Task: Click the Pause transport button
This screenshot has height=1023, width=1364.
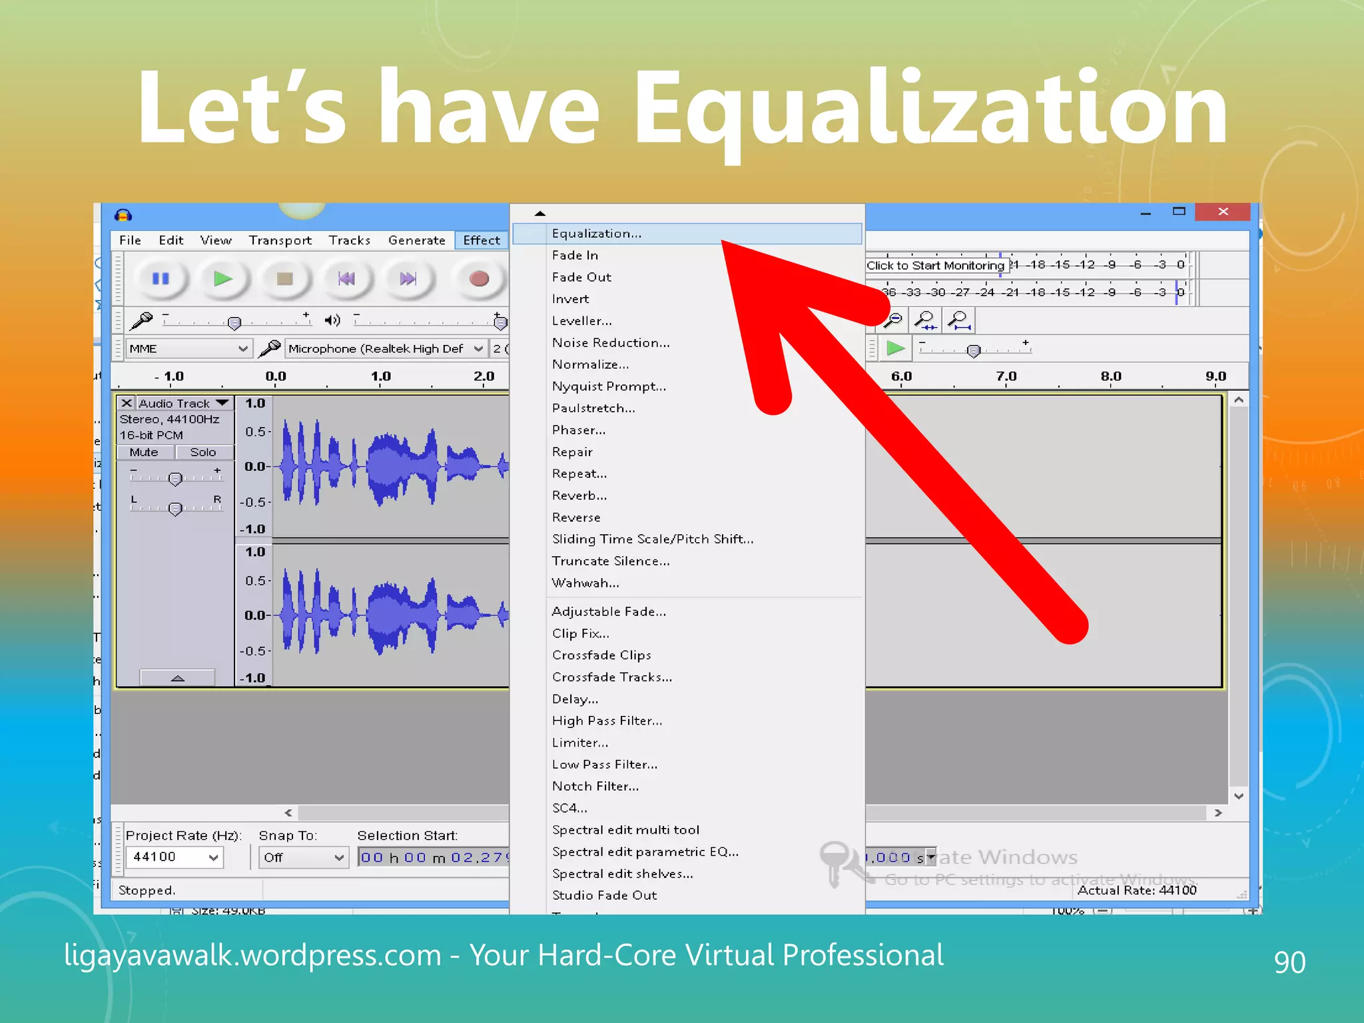Action: tap(161, 278)
